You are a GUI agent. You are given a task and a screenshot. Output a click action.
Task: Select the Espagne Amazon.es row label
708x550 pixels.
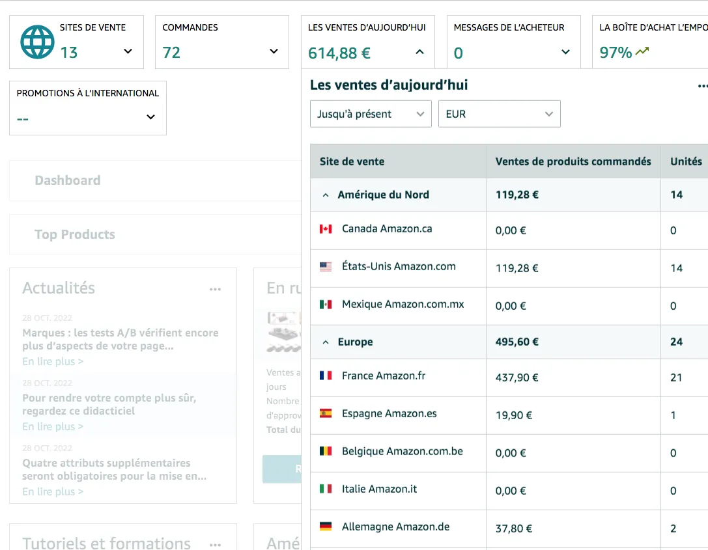point(389,413)
